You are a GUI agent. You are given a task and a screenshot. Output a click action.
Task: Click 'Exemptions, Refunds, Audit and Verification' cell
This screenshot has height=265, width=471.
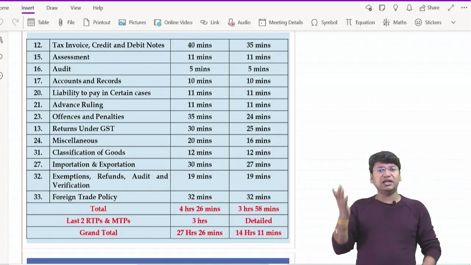coord(110,180)
